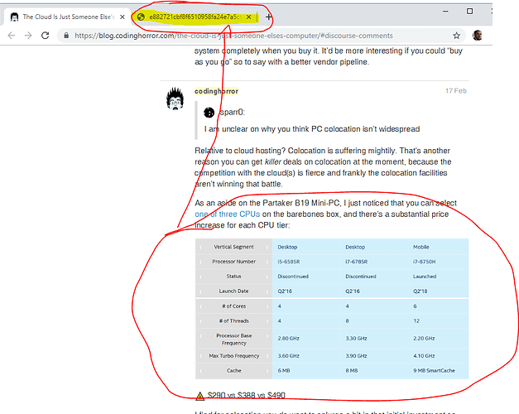Click the browser Back arrow

point(12,36)
